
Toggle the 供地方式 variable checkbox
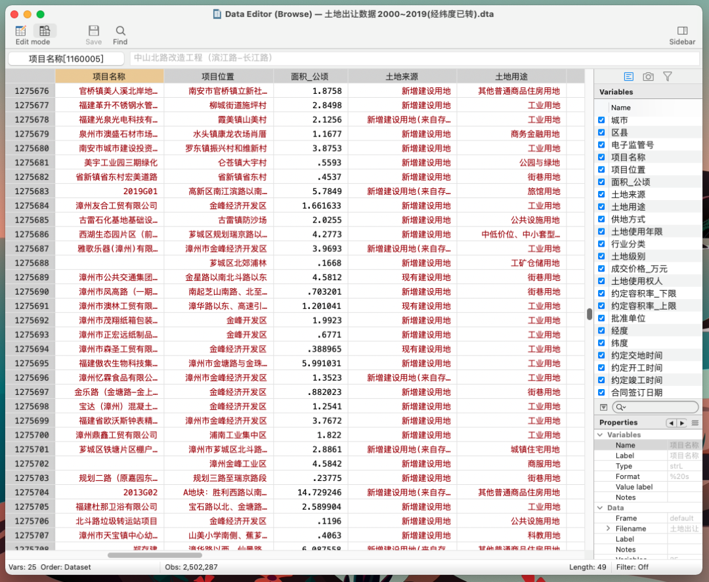[601, 219]
